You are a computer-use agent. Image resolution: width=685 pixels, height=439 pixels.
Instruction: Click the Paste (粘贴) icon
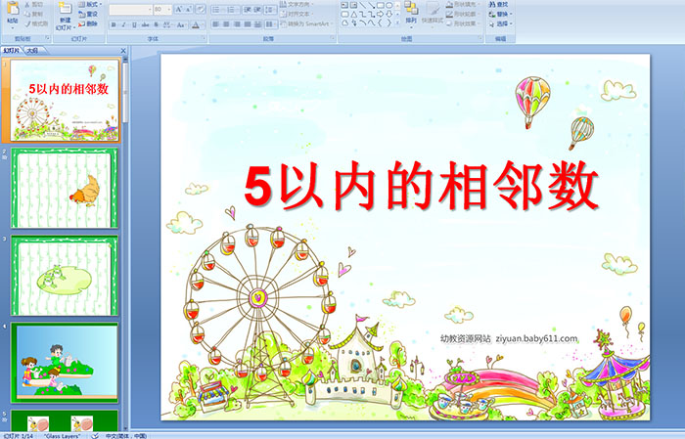pos(13,8)
